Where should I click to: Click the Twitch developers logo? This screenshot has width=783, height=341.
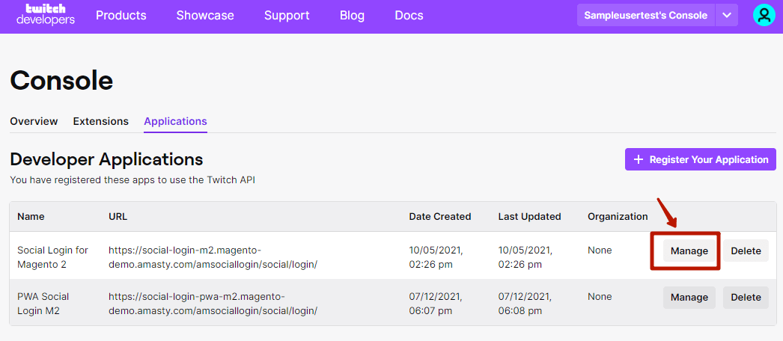(x=46, y=15)
